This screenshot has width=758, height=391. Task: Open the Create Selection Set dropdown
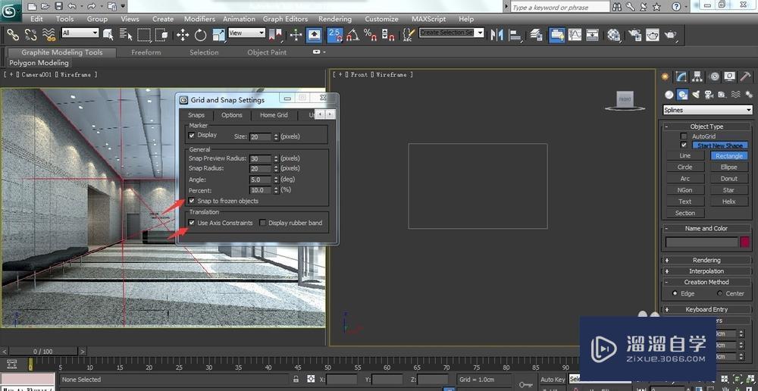(x=451, y=33)
